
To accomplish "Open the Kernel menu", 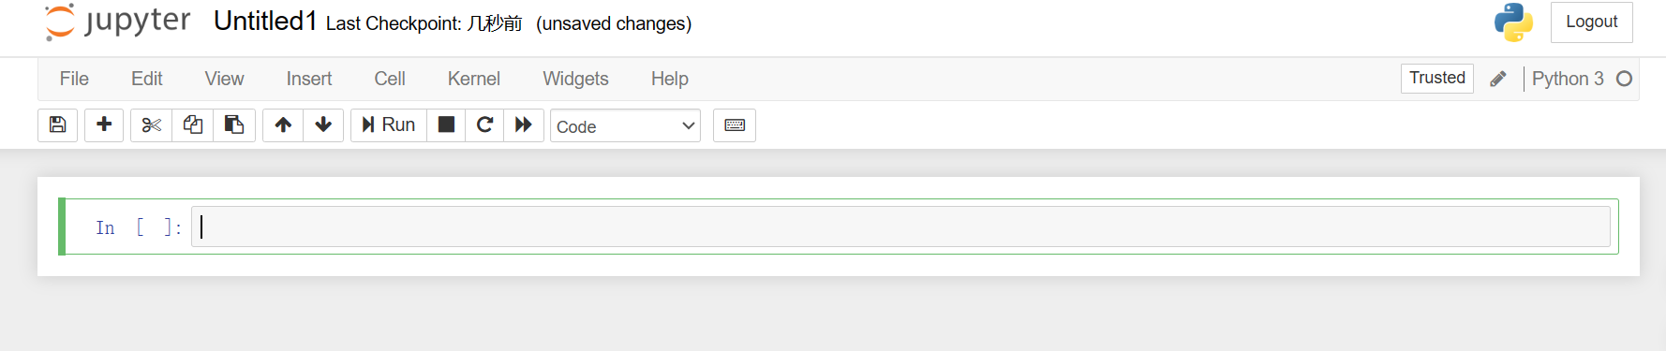I will click(x=474, y=79).
